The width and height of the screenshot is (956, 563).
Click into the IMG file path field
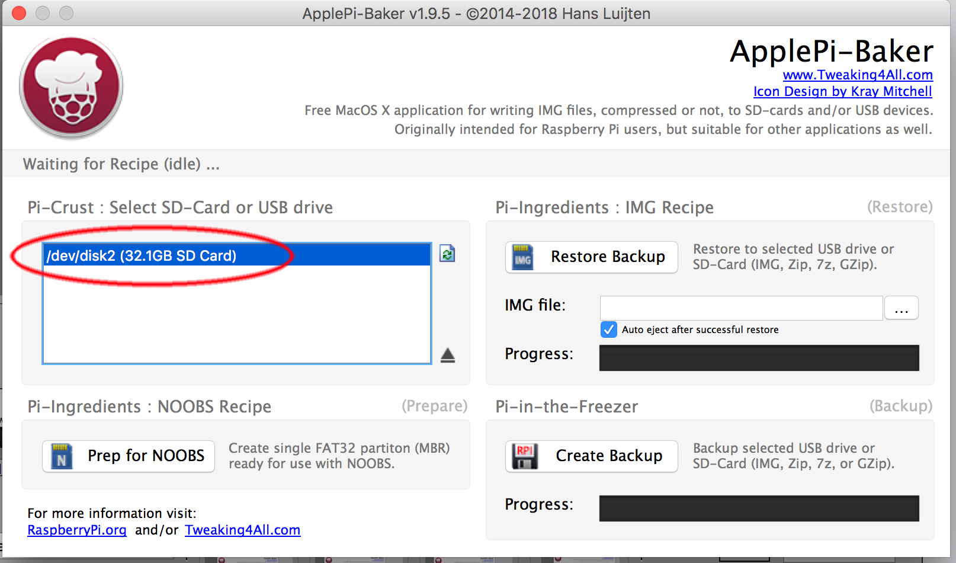tap(741, 308)
